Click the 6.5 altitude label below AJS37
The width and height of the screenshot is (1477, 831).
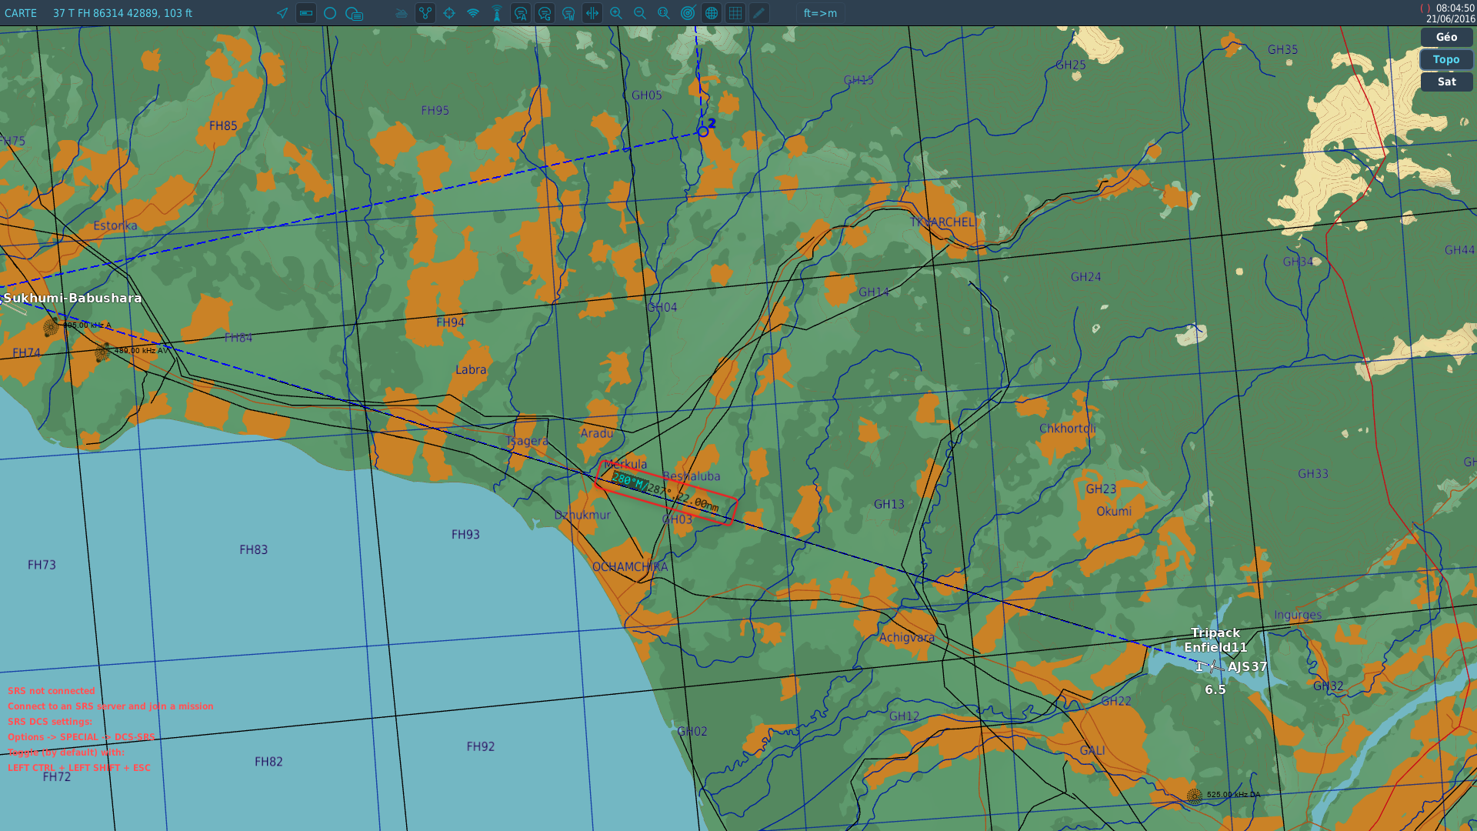point(1215,690)
